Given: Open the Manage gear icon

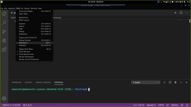Looking at the screenshot, I should [4, 98].
